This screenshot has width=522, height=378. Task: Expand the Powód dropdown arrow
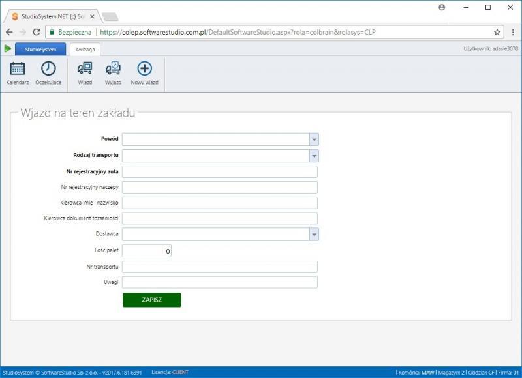314,139
